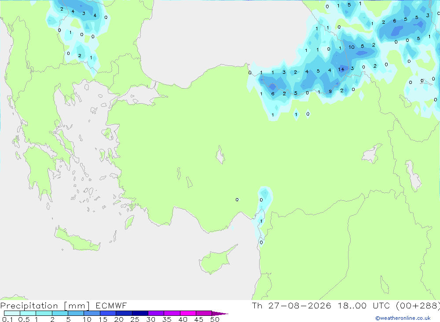Select the 5–10 mm legend color swatch
440x322 pixels.
pos(76,313)
